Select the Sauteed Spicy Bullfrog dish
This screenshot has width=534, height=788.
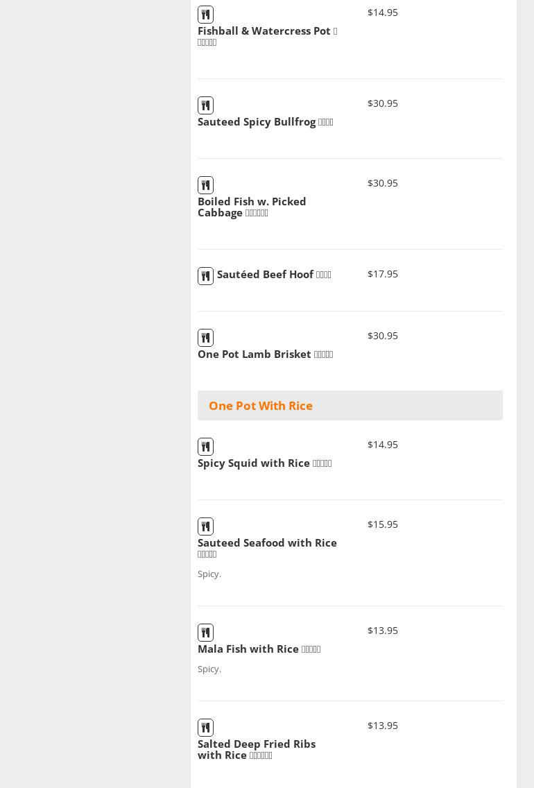(x=257, y=122)
